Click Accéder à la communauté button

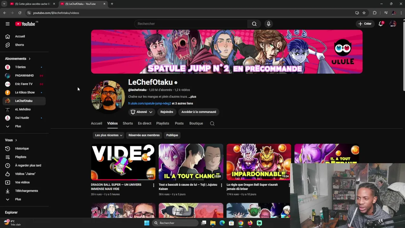click(199, 112)
